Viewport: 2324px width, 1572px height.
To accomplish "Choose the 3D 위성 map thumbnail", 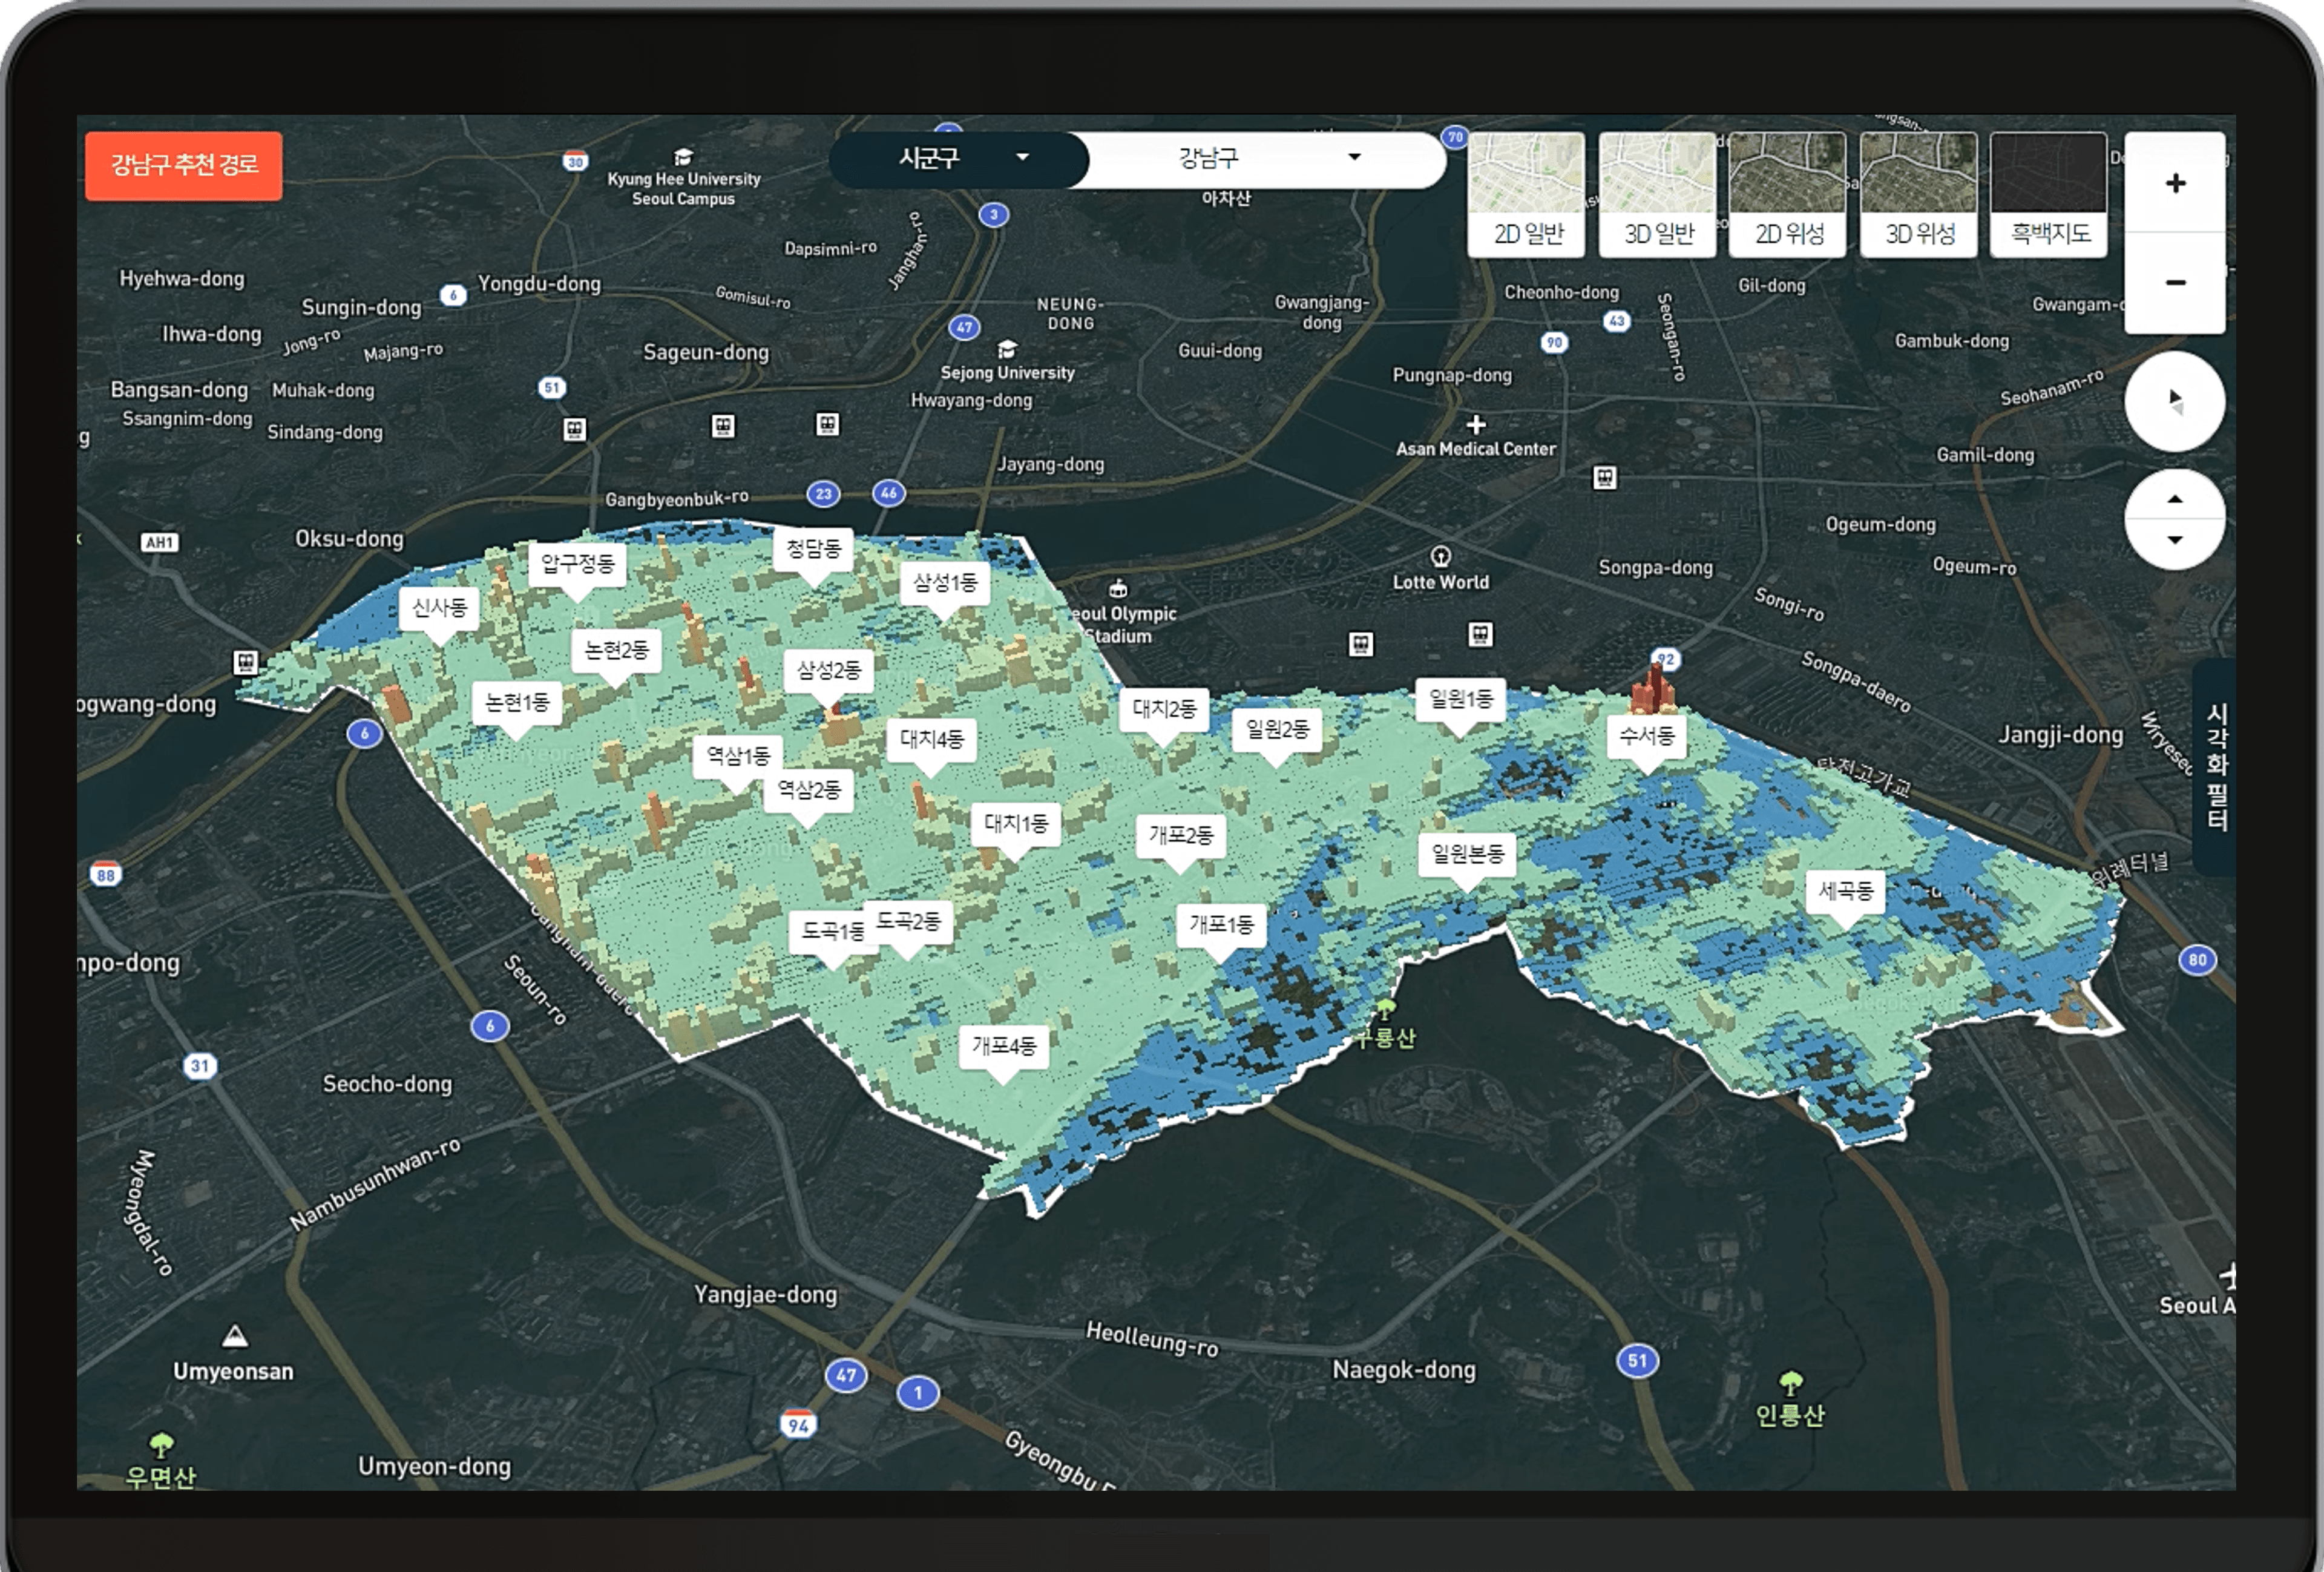I will point(1919,195).
